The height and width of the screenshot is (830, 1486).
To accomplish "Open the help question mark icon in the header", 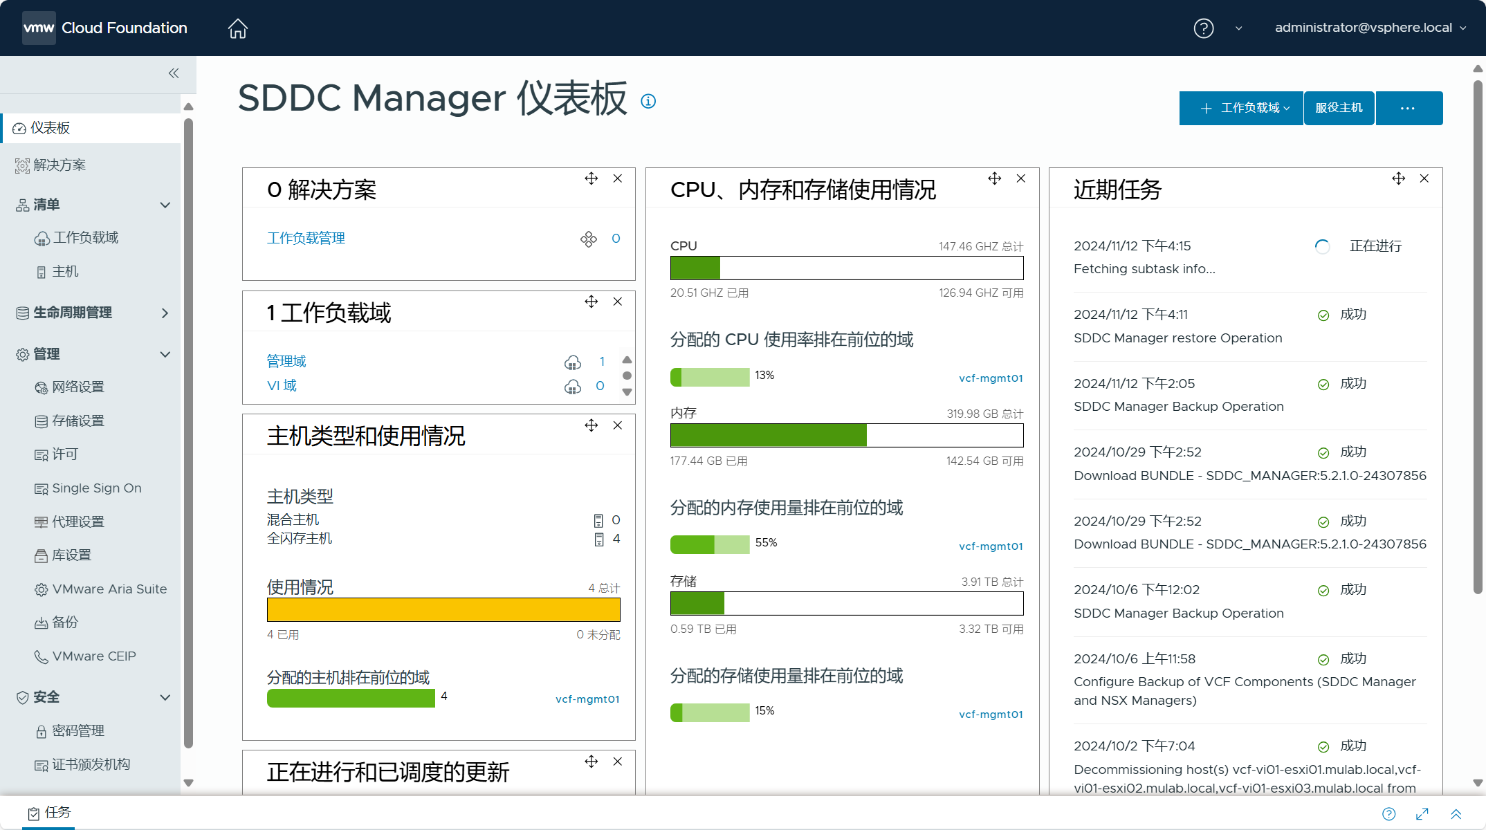I will [1203, 28].
